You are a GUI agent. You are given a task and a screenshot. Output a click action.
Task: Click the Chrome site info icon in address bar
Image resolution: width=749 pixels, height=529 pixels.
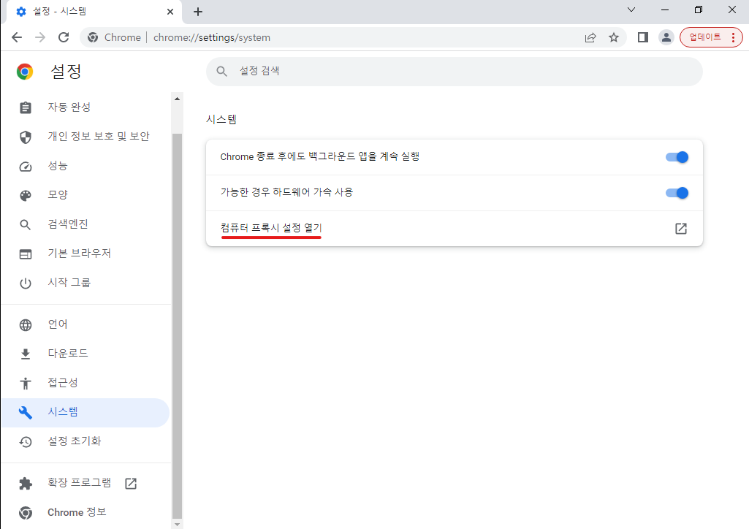93,37
